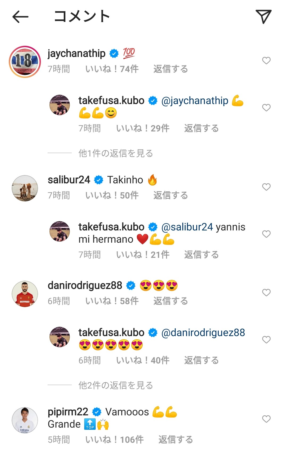Like salibur24's Takinho comment
The width and height of the screenshot is (287, 459).
[266, 187]
